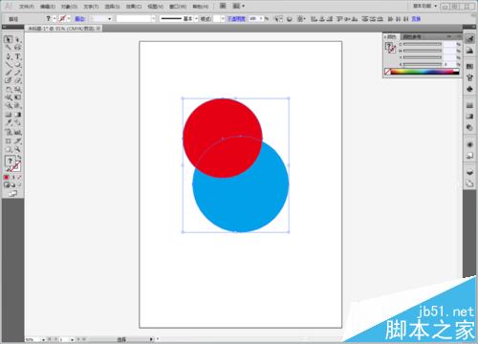Open control bar fill color dropdown
478x344 pixels.
54,19
